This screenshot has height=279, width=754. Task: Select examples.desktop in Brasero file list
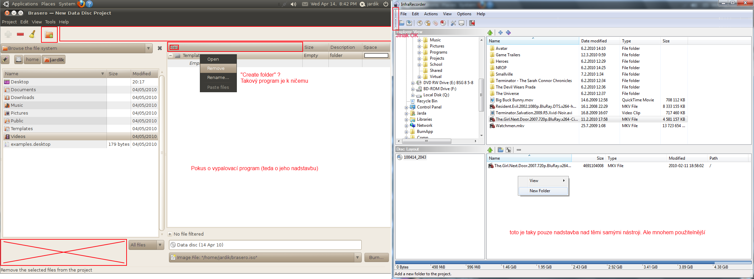(80, 144)
